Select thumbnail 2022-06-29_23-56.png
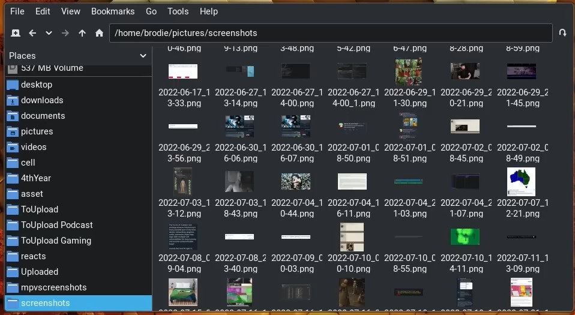 click(183, 126)
